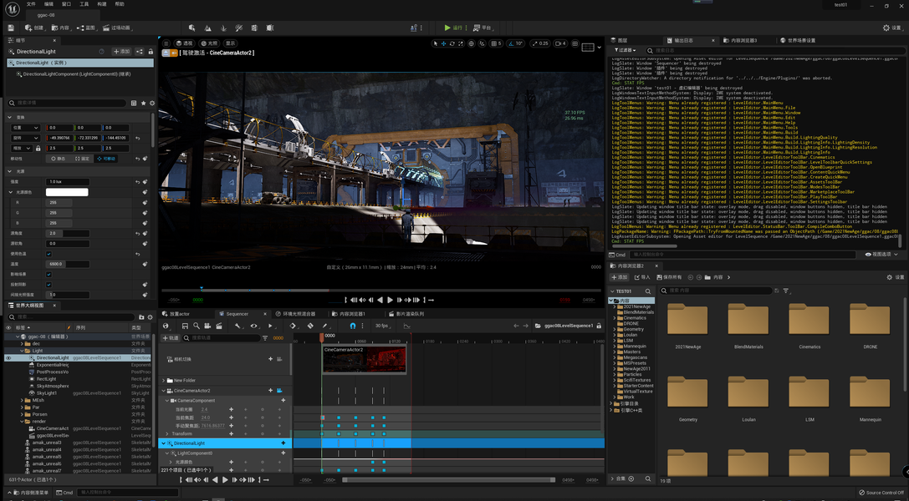
Task: Click the add Track button in Sequencer
Action: [x=171, y=338]
